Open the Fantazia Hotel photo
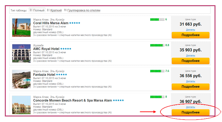222x122 pixels. (21, 79)
